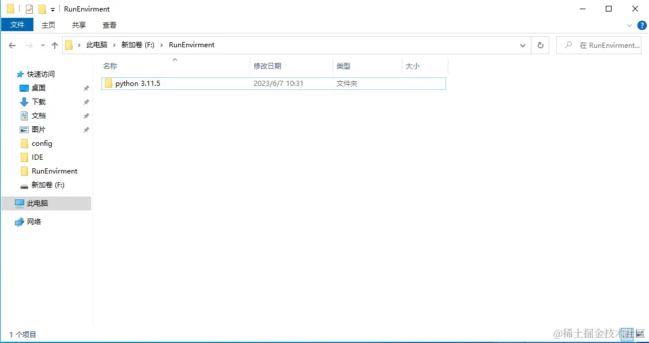
Task: Switch to large icons view in status bar
Action: click(639, 333)
